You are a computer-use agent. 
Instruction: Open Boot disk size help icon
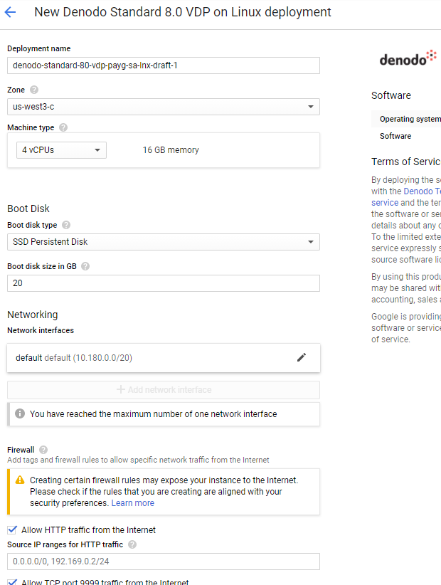(85, 266)
